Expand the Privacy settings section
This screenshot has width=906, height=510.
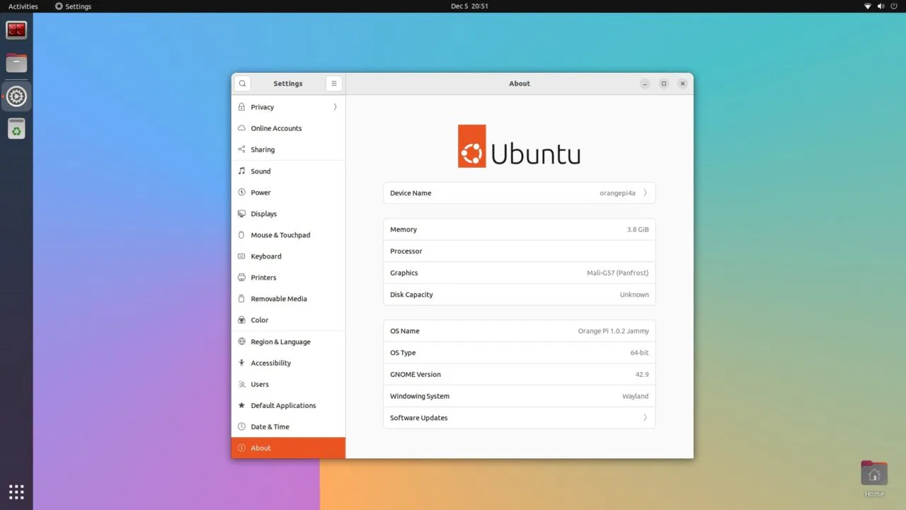[288, 106]
